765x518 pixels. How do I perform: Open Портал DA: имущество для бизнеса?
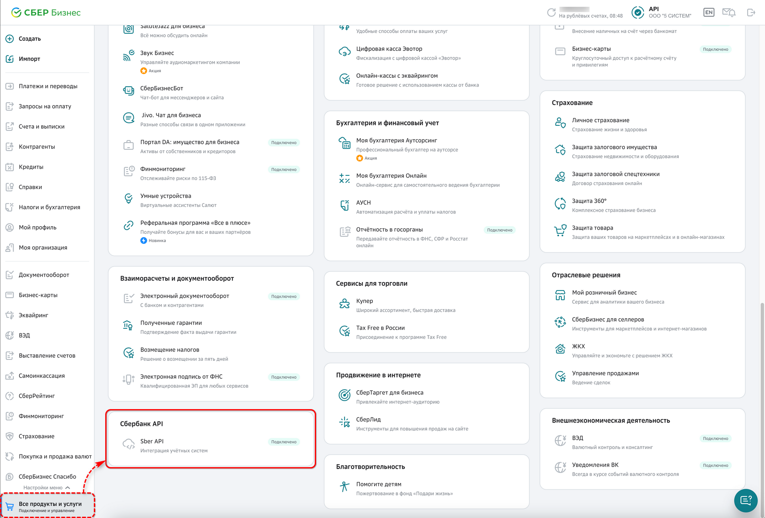tap(211, 146)
